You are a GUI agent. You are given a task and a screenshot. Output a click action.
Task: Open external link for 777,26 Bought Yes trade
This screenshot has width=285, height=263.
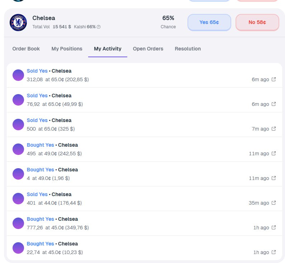pyautogui.click(x=274, y=228)
